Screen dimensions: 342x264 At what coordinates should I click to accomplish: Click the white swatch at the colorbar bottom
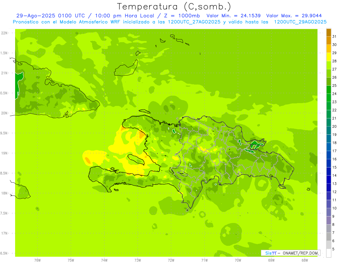[x=329, y=253]
